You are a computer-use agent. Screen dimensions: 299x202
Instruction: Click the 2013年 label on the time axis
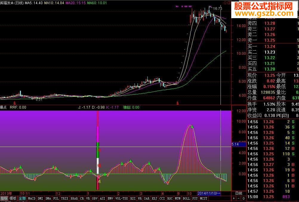(x=6, y=193)
